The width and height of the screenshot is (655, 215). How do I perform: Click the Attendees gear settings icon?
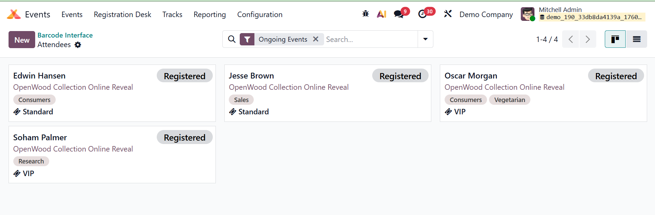pos(78,45)
